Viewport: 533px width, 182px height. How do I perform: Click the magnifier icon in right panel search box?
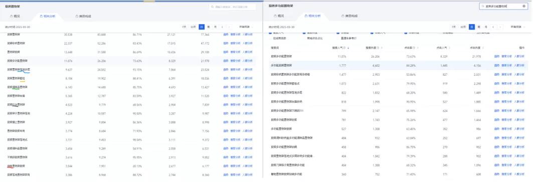pos(483,7)
